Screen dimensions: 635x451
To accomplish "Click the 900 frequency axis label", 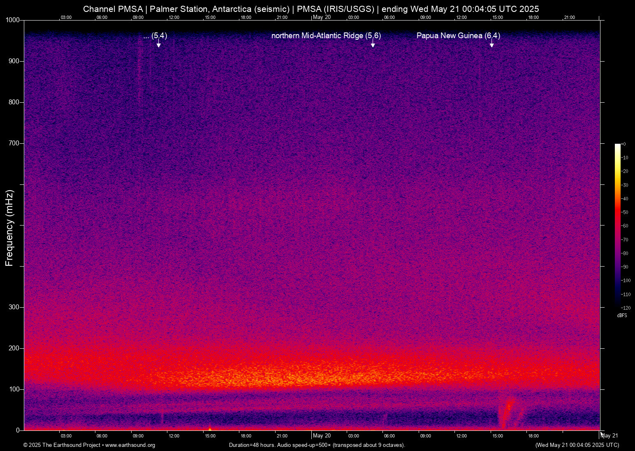I will pyautogui.click(x=14, y=61).
